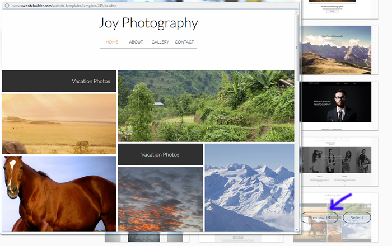392x246 pixels.
Task: Open the brown horse photo
Action: coord(59,194)
